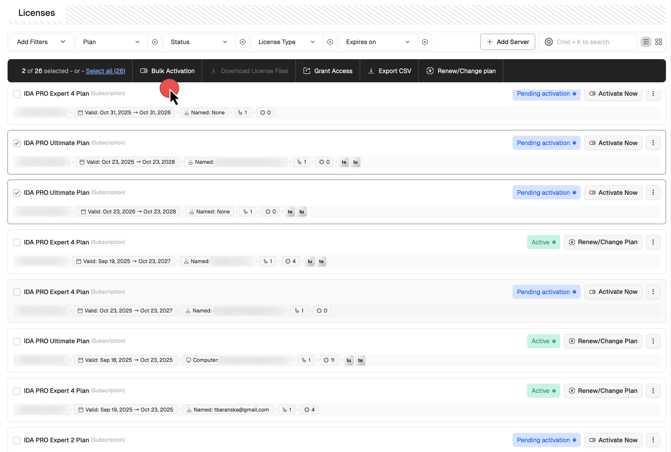The image size is (671, 452).
Task: Click Export CSV in the bulk actions bar
Action: coord(389,71)
